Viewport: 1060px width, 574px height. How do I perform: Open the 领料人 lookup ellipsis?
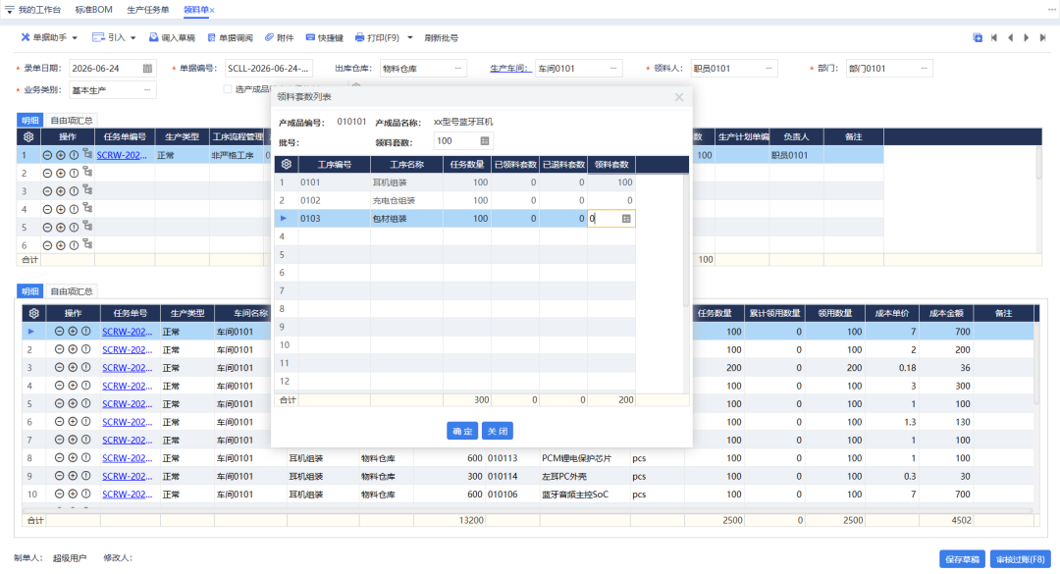(768, 69)
